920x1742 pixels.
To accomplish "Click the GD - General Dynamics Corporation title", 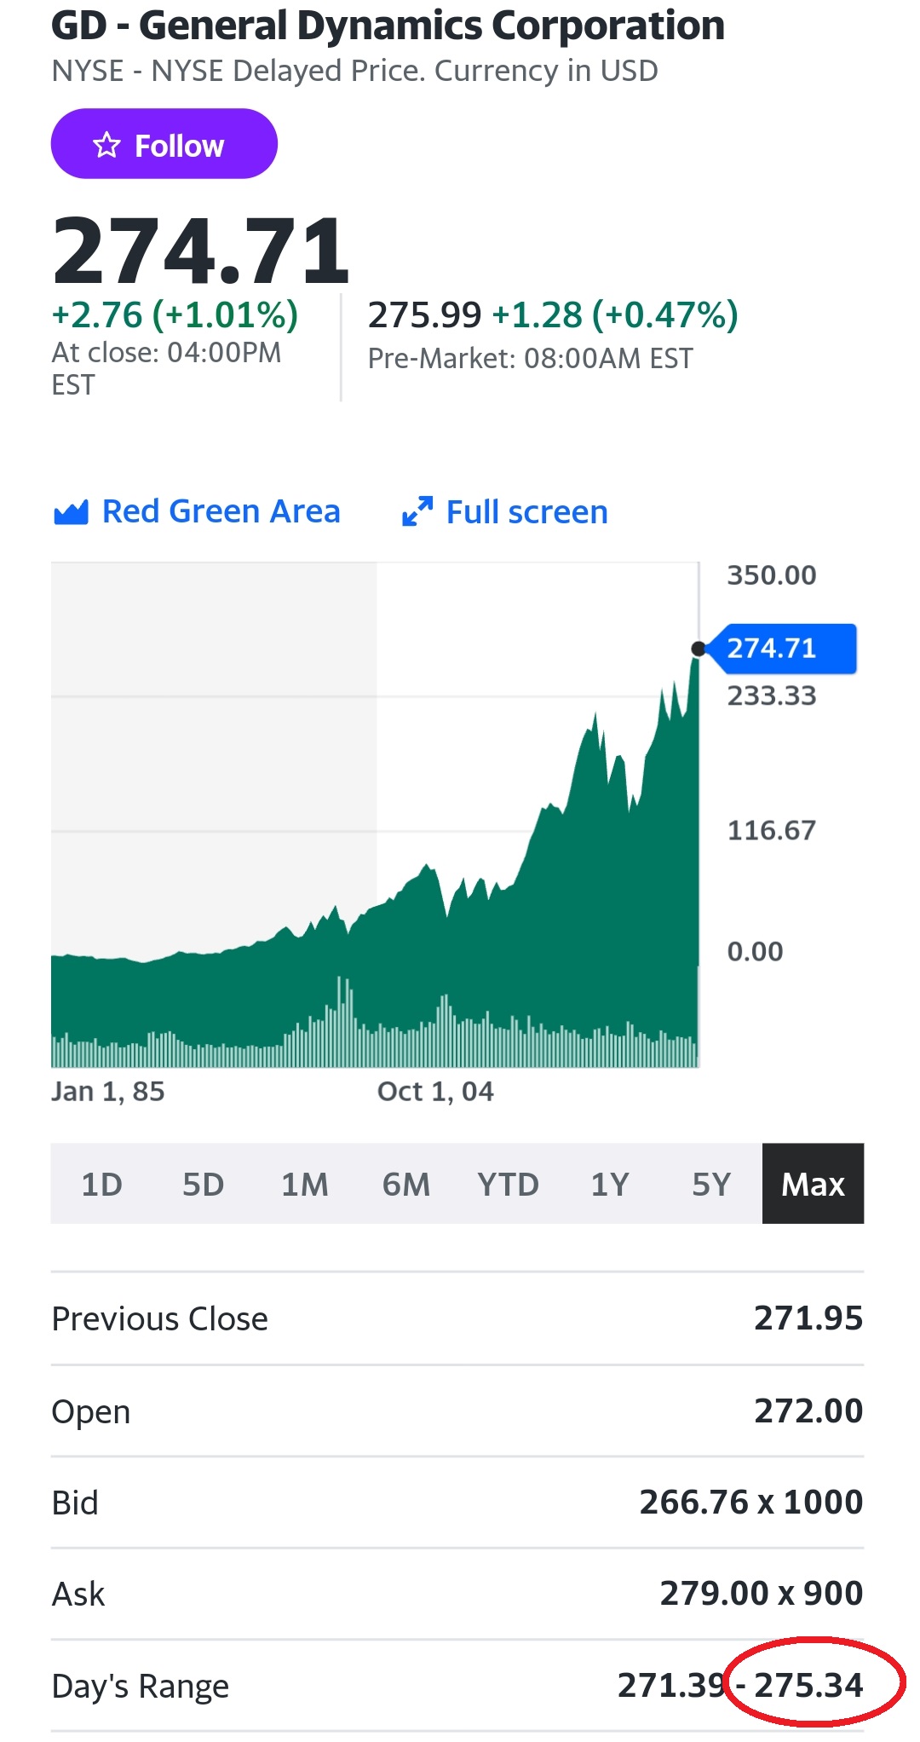I will [388, 26].
